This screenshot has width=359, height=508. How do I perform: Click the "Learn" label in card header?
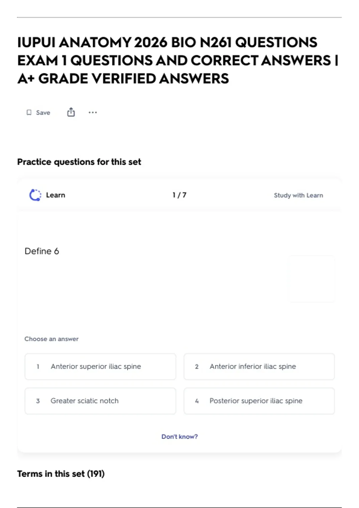(x=56, y=195)
